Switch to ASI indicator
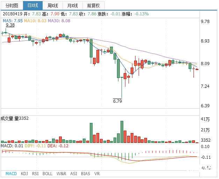 [74, 174]
